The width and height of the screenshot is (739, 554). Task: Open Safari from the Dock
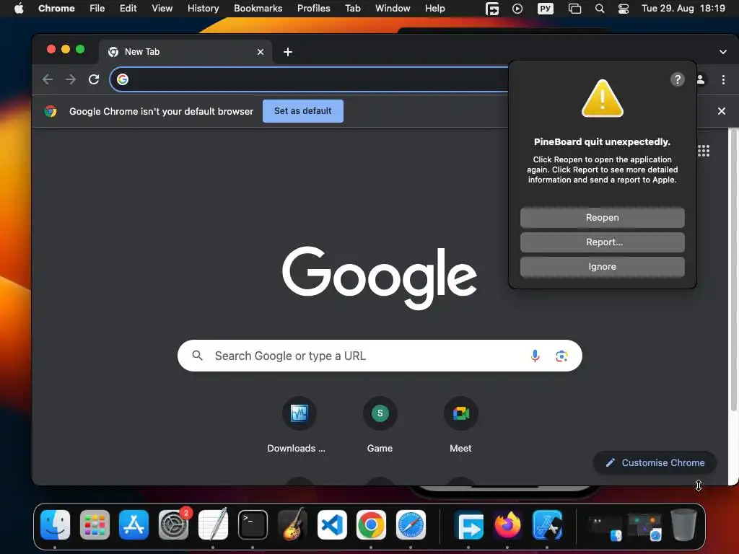(x=411, y=524)
